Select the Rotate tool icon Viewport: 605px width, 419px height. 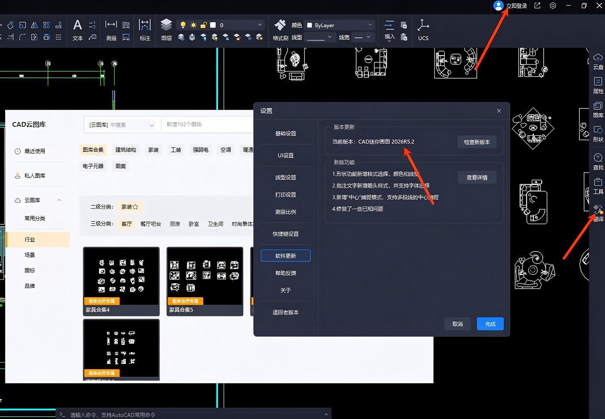pos(10,25)
